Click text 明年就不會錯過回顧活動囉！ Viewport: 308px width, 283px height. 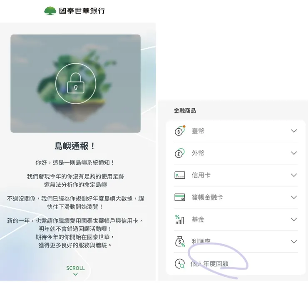coord(75,229)
